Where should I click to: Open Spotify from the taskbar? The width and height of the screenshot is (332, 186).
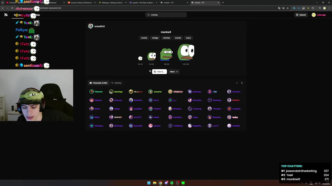coord(172,183)
